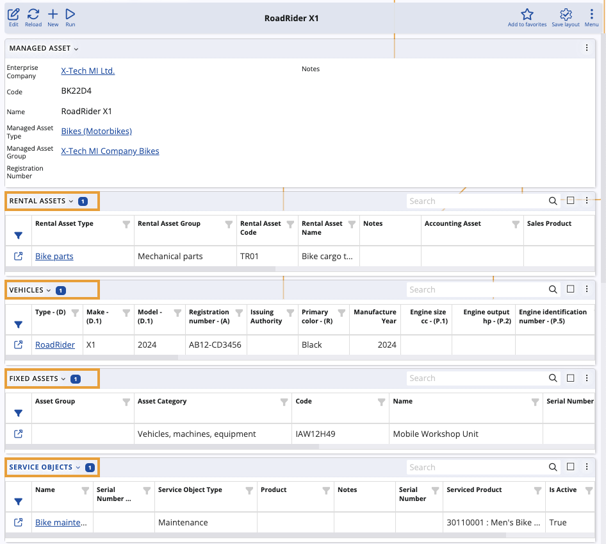Collapse the Vehicles section chevron
606x544 pixels.
pos(49,290)
